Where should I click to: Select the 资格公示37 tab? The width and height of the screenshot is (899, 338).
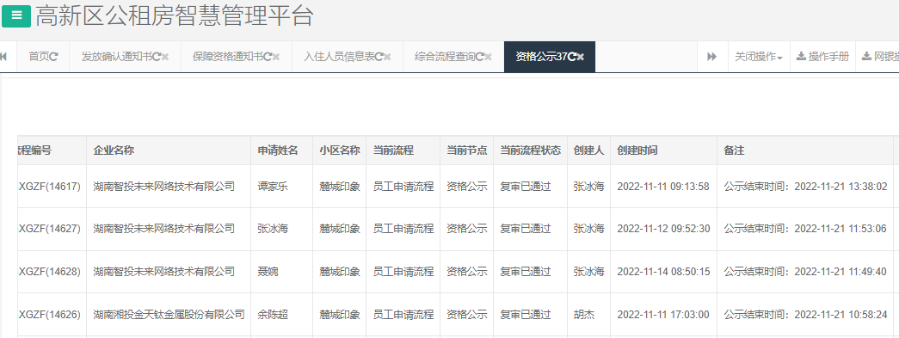click(541, 57)
